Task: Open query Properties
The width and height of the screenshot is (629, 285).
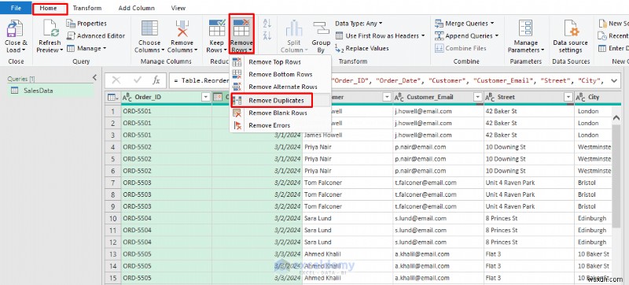Action: point(86,24)
